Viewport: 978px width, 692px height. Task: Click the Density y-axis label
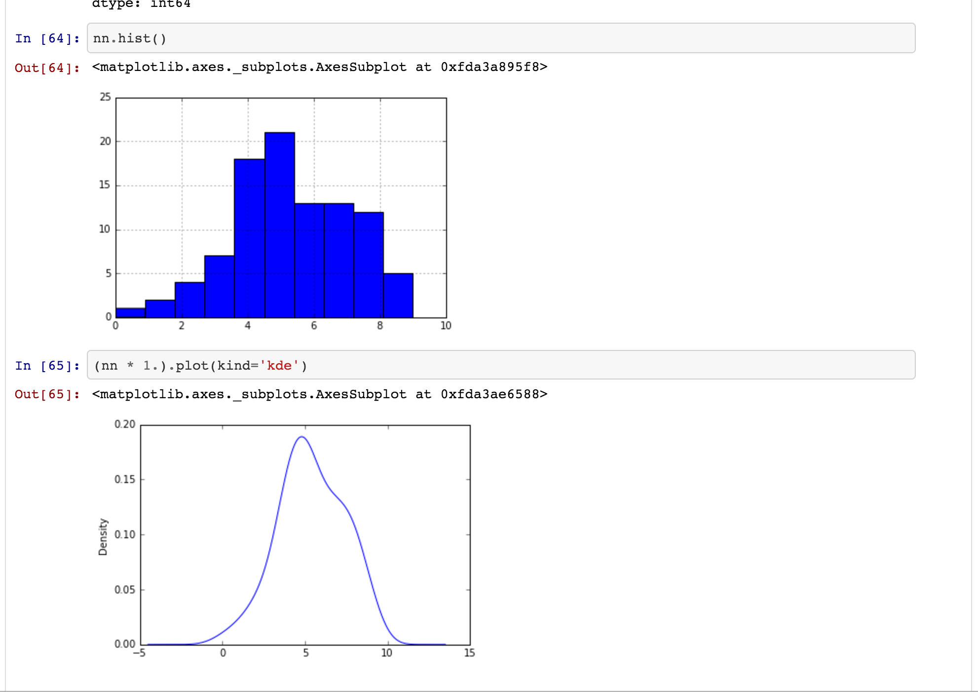coord(103,537)
